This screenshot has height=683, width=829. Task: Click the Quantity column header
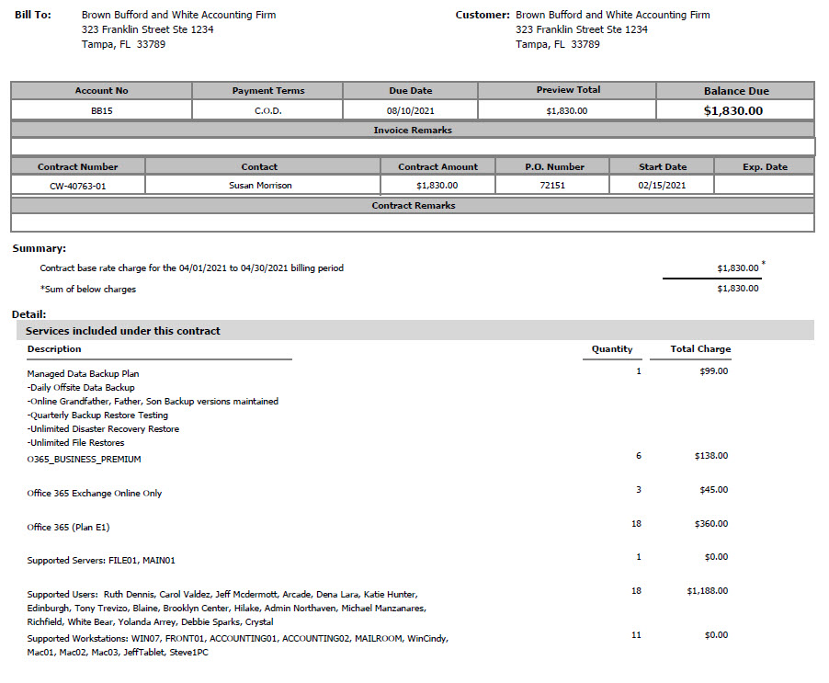pos(612,349)
